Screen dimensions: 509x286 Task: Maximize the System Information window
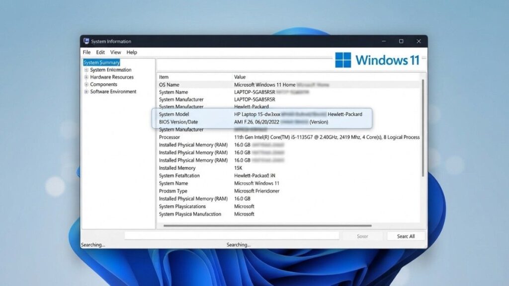(x=401, y=41)
